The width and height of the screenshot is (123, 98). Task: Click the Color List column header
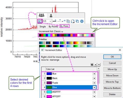[x=71, y=69]
